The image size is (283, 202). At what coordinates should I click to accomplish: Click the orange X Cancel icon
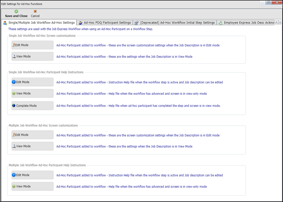(35, 11)
